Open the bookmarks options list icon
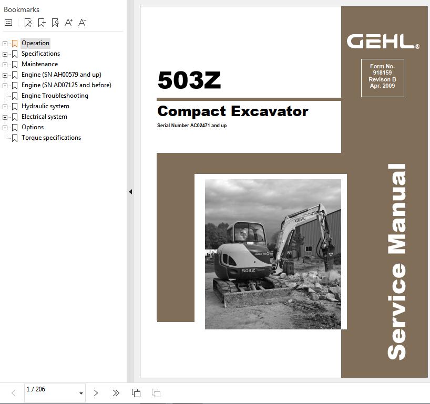This screenshot has height=404, width=430. pos(8,23)
